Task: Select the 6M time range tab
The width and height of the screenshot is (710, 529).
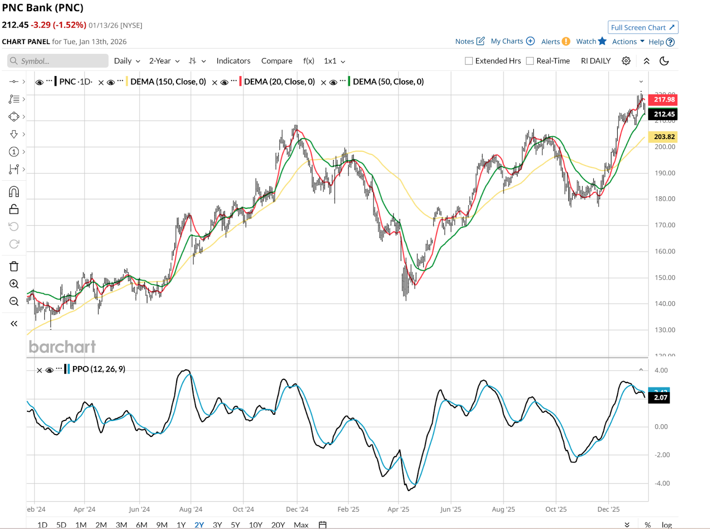Action: (x=142, y=525)
